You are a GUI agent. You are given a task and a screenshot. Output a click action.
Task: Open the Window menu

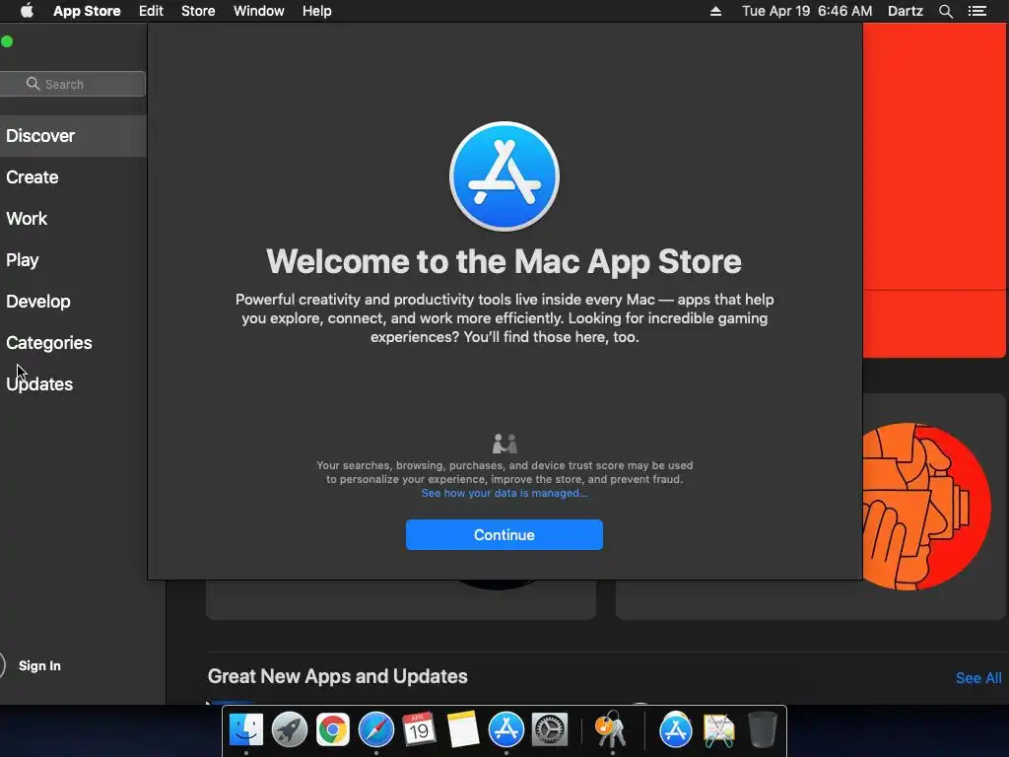point(259,11)
